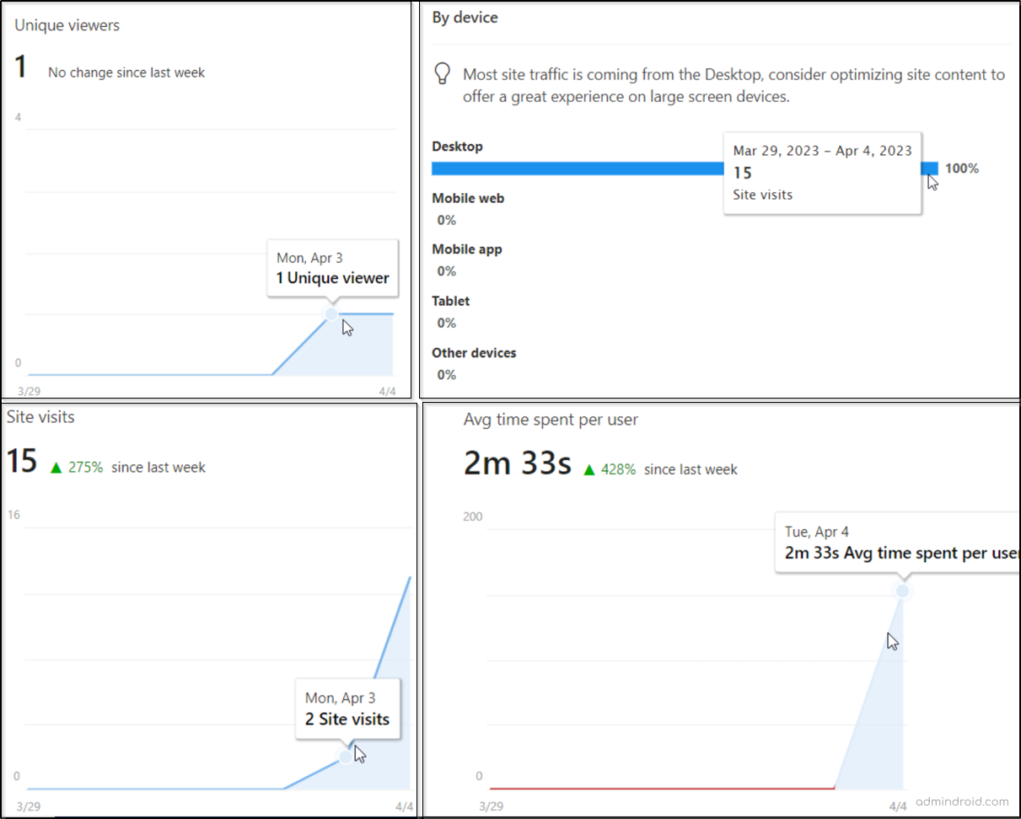Click the Apr 4 peak point on Avg time chart
Image resolution: width=1021 pixels, height=819 pixels.
pos(903,591)
